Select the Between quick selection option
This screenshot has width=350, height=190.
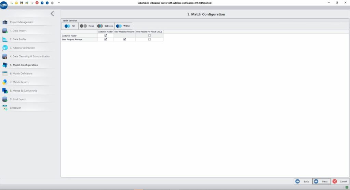click(105, 26)
